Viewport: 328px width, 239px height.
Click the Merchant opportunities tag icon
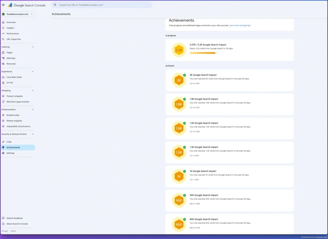3,102
